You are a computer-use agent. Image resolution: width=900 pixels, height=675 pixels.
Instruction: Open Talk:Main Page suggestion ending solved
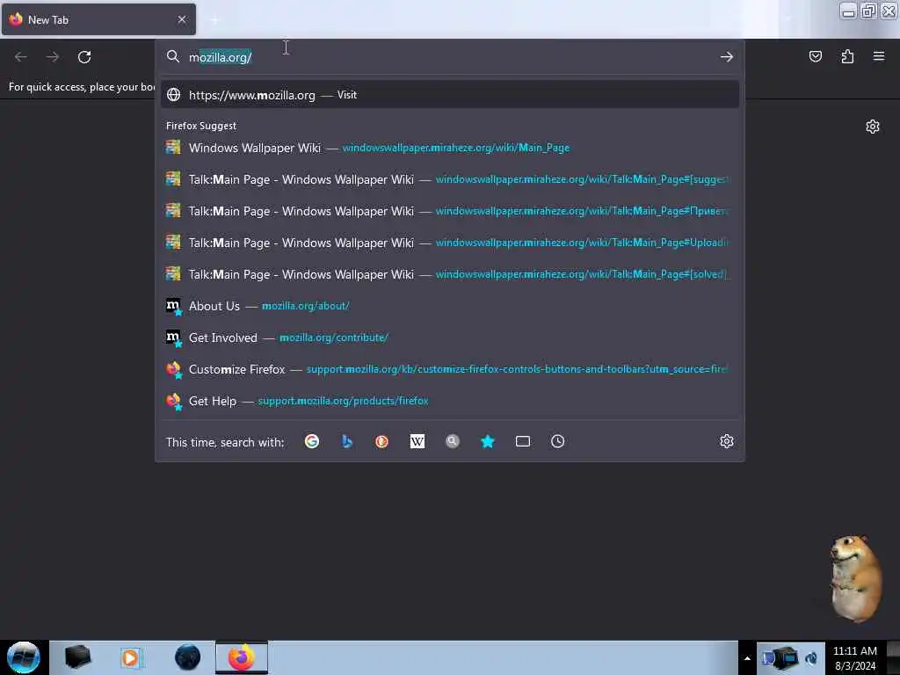point(449,274)
